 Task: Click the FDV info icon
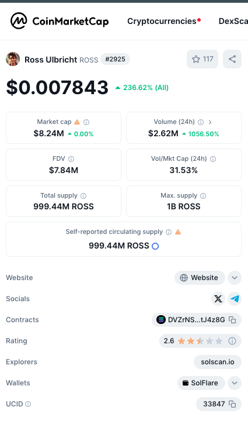coord(71,159)
